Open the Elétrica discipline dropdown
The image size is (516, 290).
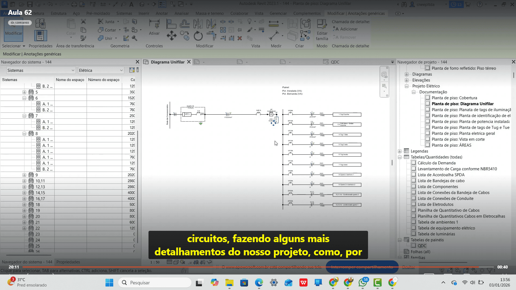pos(101,70)
